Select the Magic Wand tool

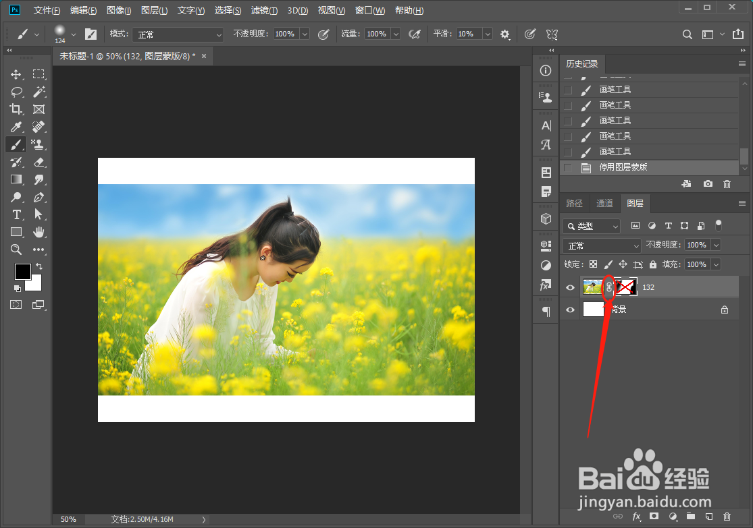pyautogui.click(x=39, y=92)
